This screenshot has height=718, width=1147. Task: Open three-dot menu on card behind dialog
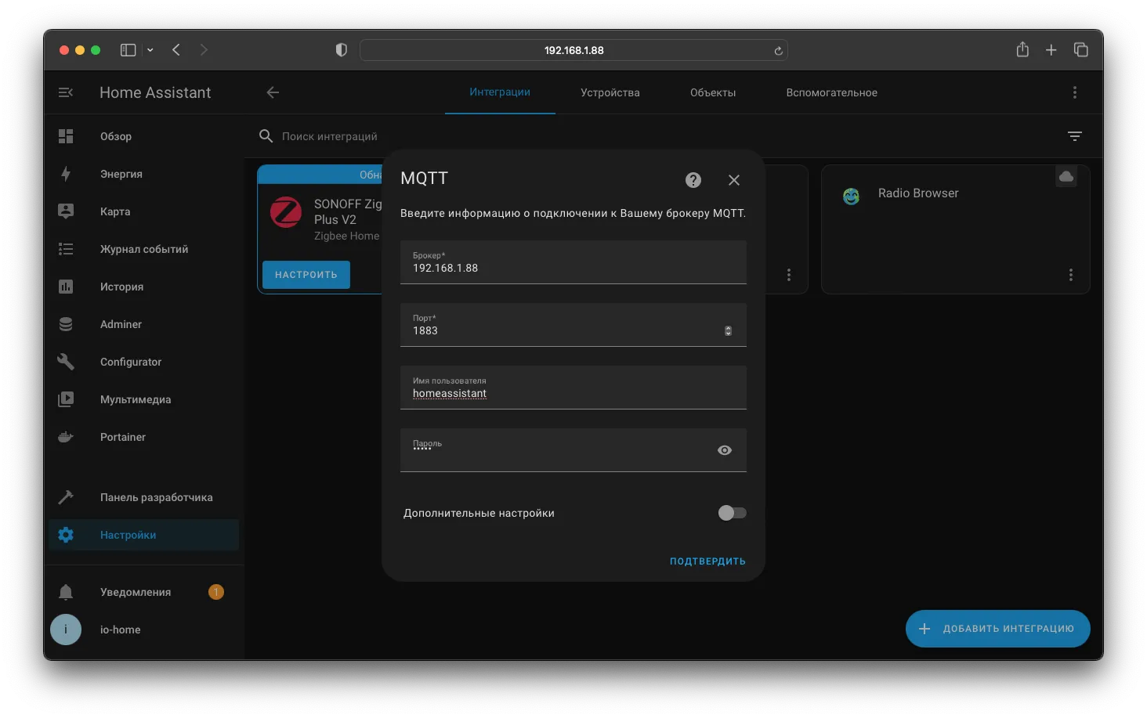(789, 275)
